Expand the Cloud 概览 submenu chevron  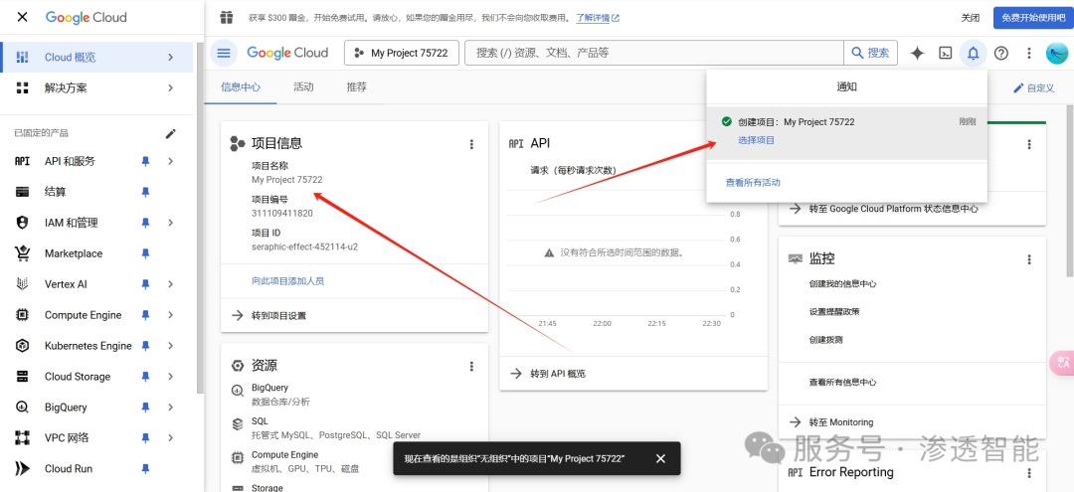(171, 58)
